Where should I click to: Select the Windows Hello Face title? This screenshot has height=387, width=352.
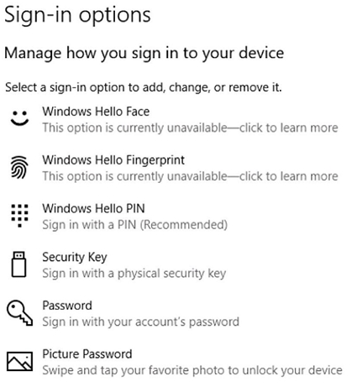point(96,112)
